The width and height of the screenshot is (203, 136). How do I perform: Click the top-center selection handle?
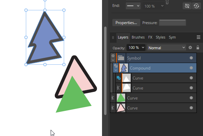pyautogui.click(x=45, y=10)
